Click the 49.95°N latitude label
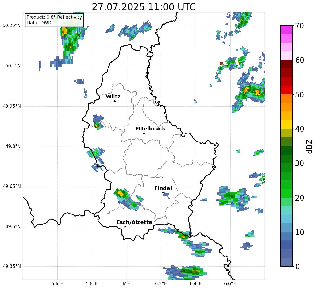Screen dimensions: 316x289 pyautogui.click(x=12, y=106)
